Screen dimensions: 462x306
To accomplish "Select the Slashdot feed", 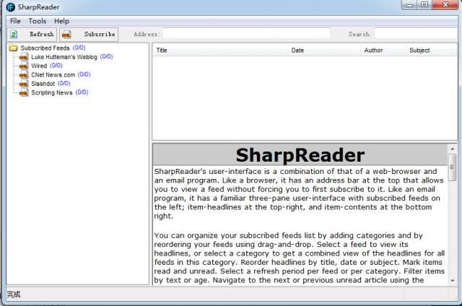I will [43, 84].
